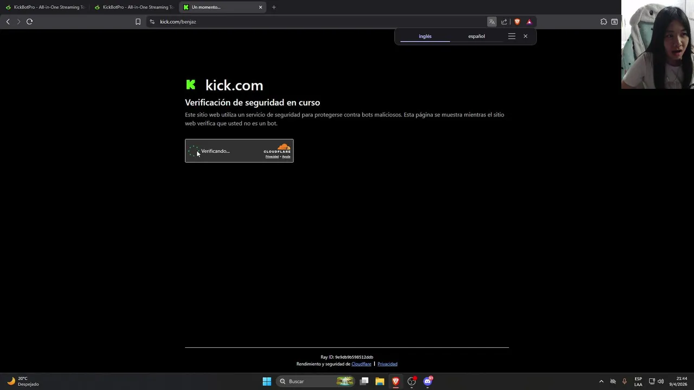The image size is (694, 390).
Task: Reload the kick.com page
Action: [29, 22]
